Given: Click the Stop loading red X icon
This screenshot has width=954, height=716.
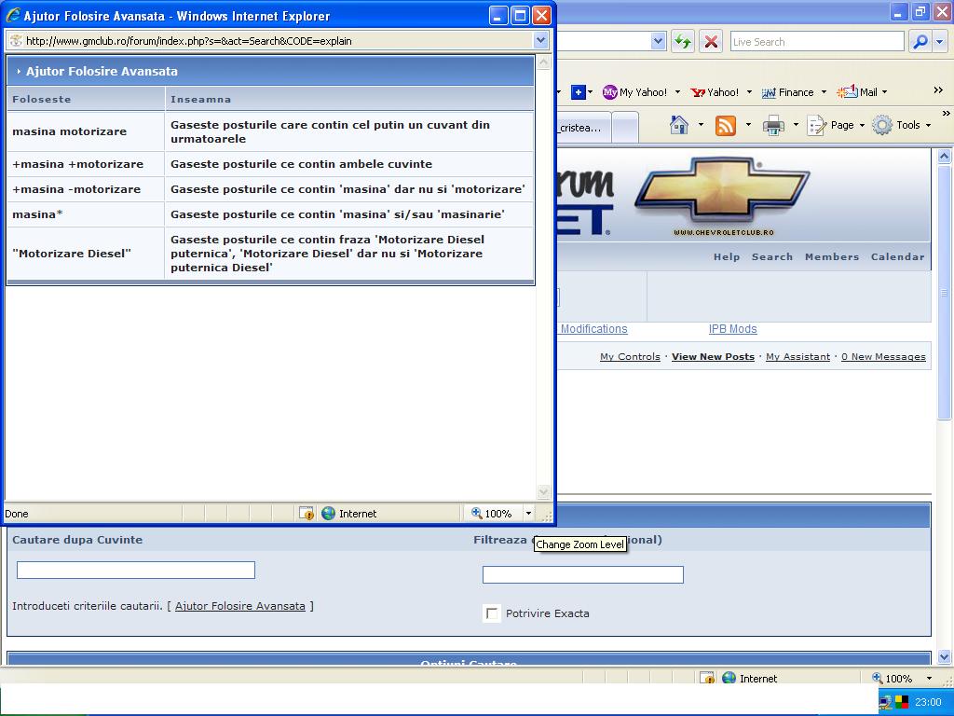Looking at the screenshot, I should point(711,41).
